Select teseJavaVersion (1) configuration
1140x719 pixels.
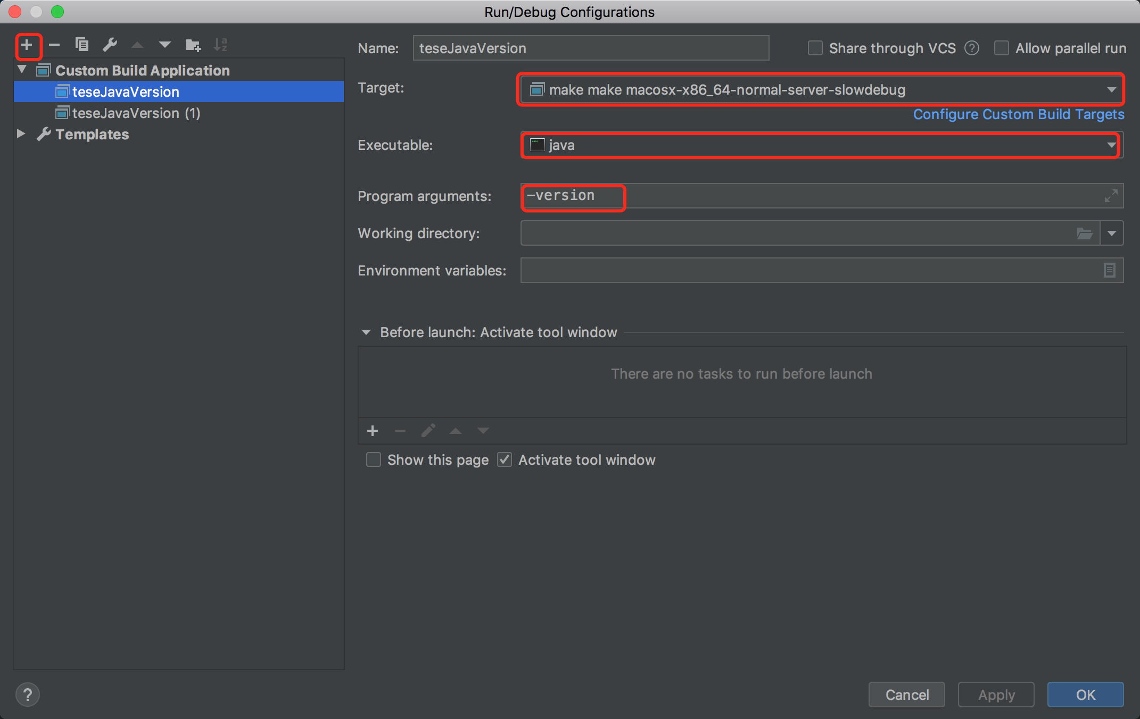pyautogui.click(x=136, y=113)
